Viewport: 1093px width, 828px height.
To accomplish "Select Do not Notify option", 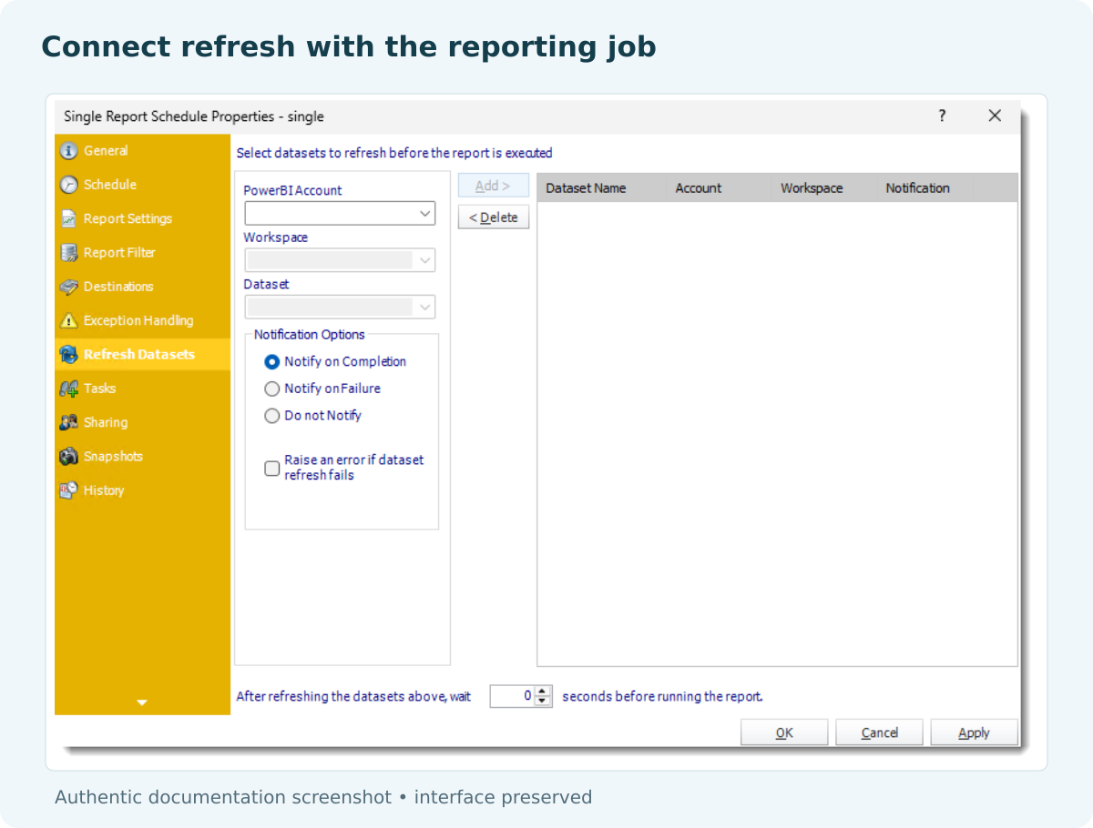I will coord(271,416).
